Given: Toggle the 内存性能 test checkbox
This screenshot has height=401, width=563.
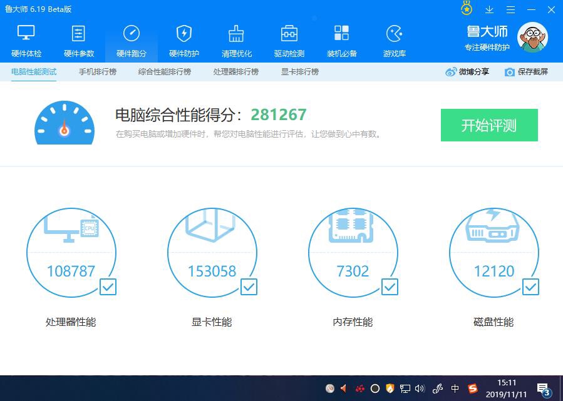Looking at the screenshot, I should (390, 287).
